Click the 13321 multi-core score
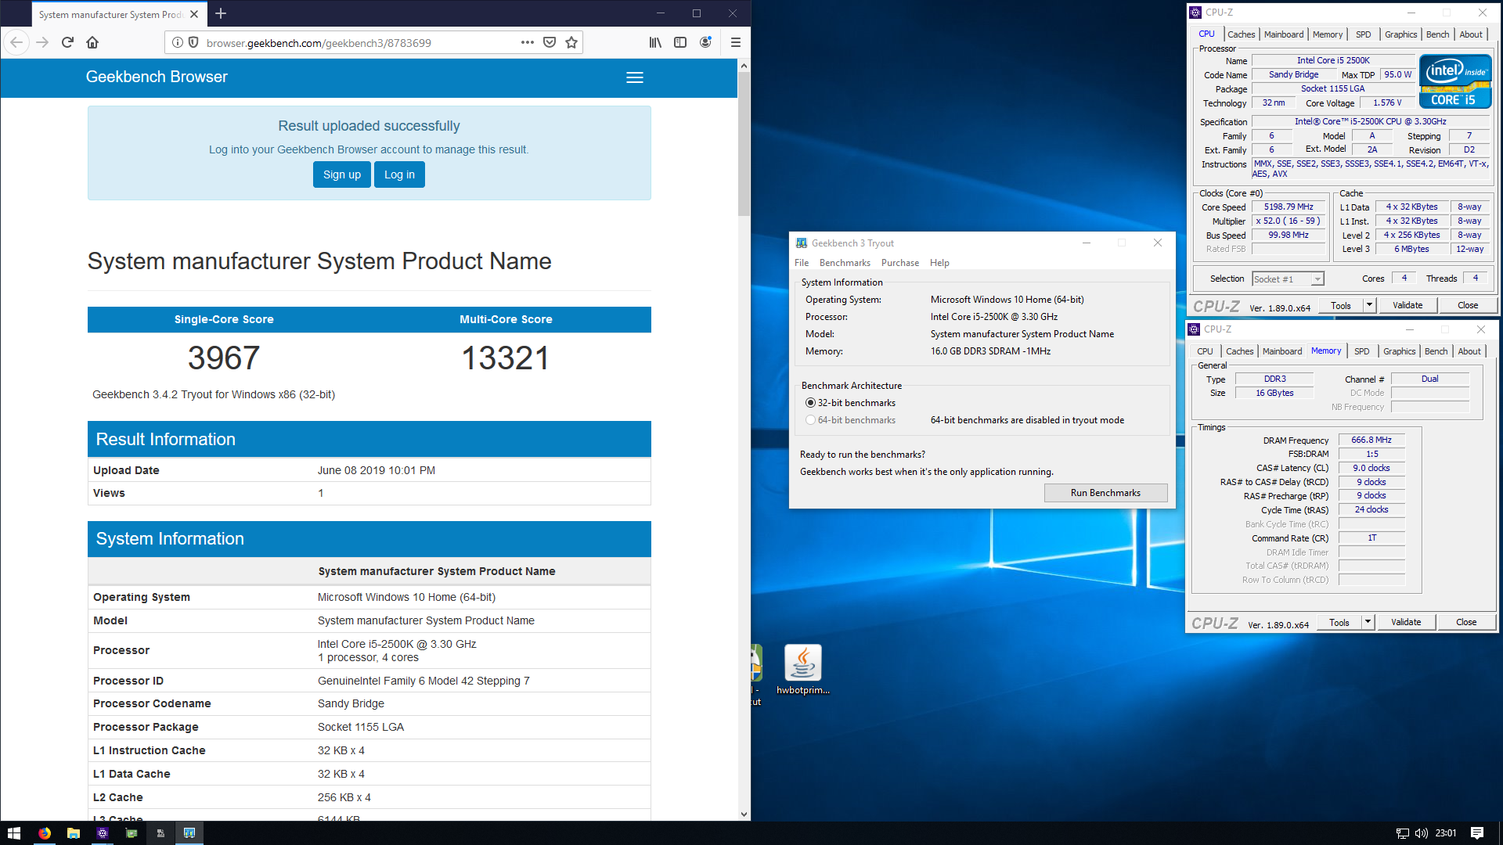Image resolution: width=1503 pixels, height=845 pixels. 506,358
